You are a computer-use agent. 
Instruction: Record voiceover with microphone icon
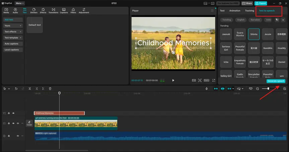pyautogui.click(x=207, y=89)
